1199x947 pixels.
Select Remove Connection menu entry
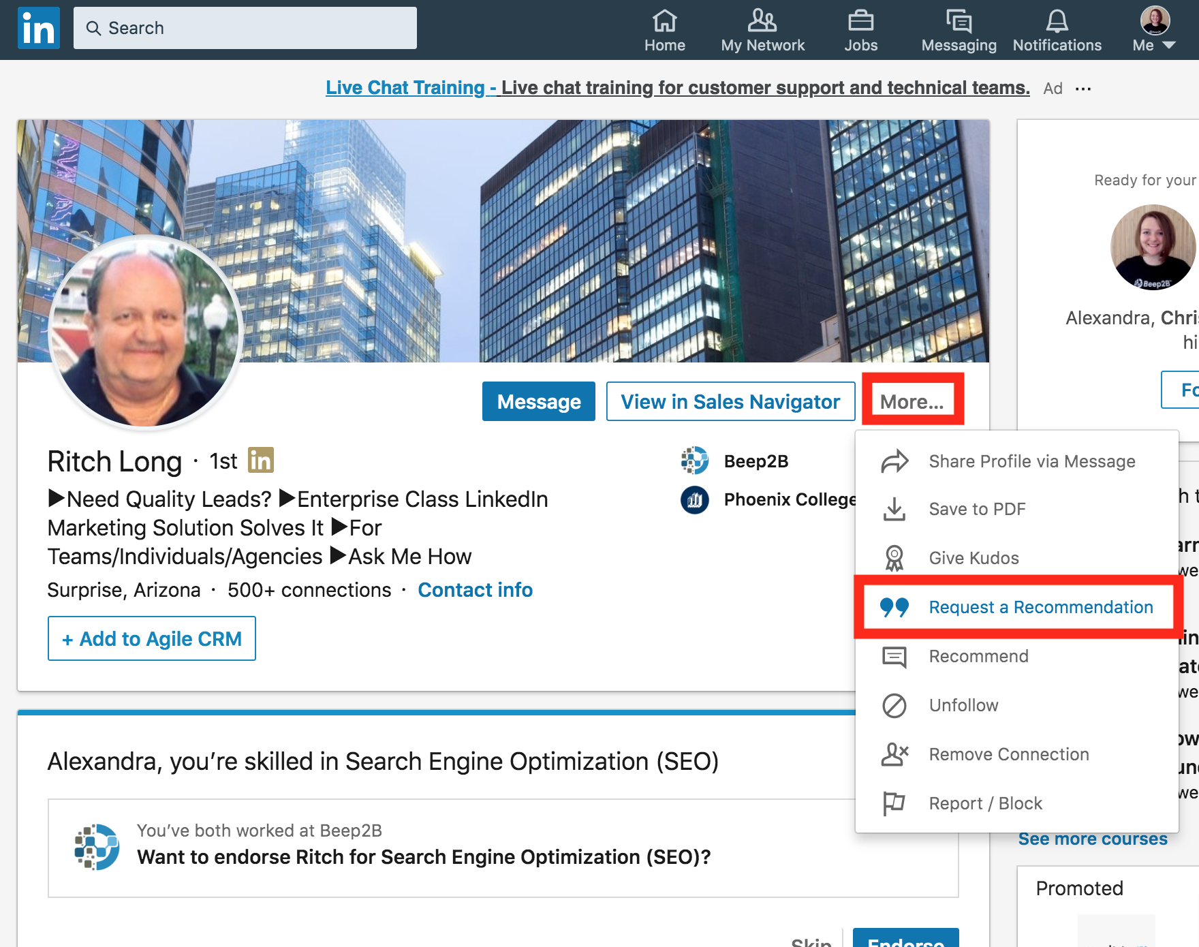point(1017,754)
